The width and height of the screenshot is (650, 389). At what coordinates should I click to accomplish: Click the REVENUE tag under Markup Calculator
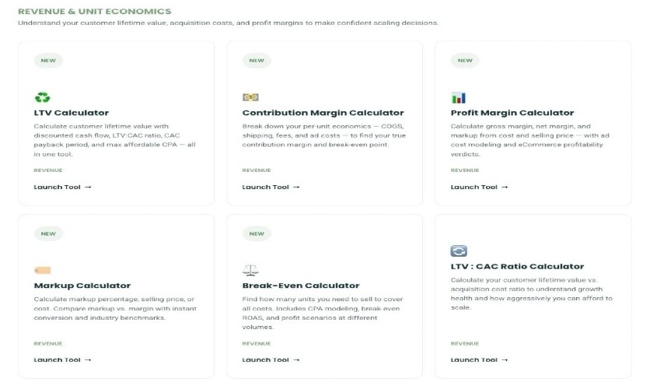point(48,343)
